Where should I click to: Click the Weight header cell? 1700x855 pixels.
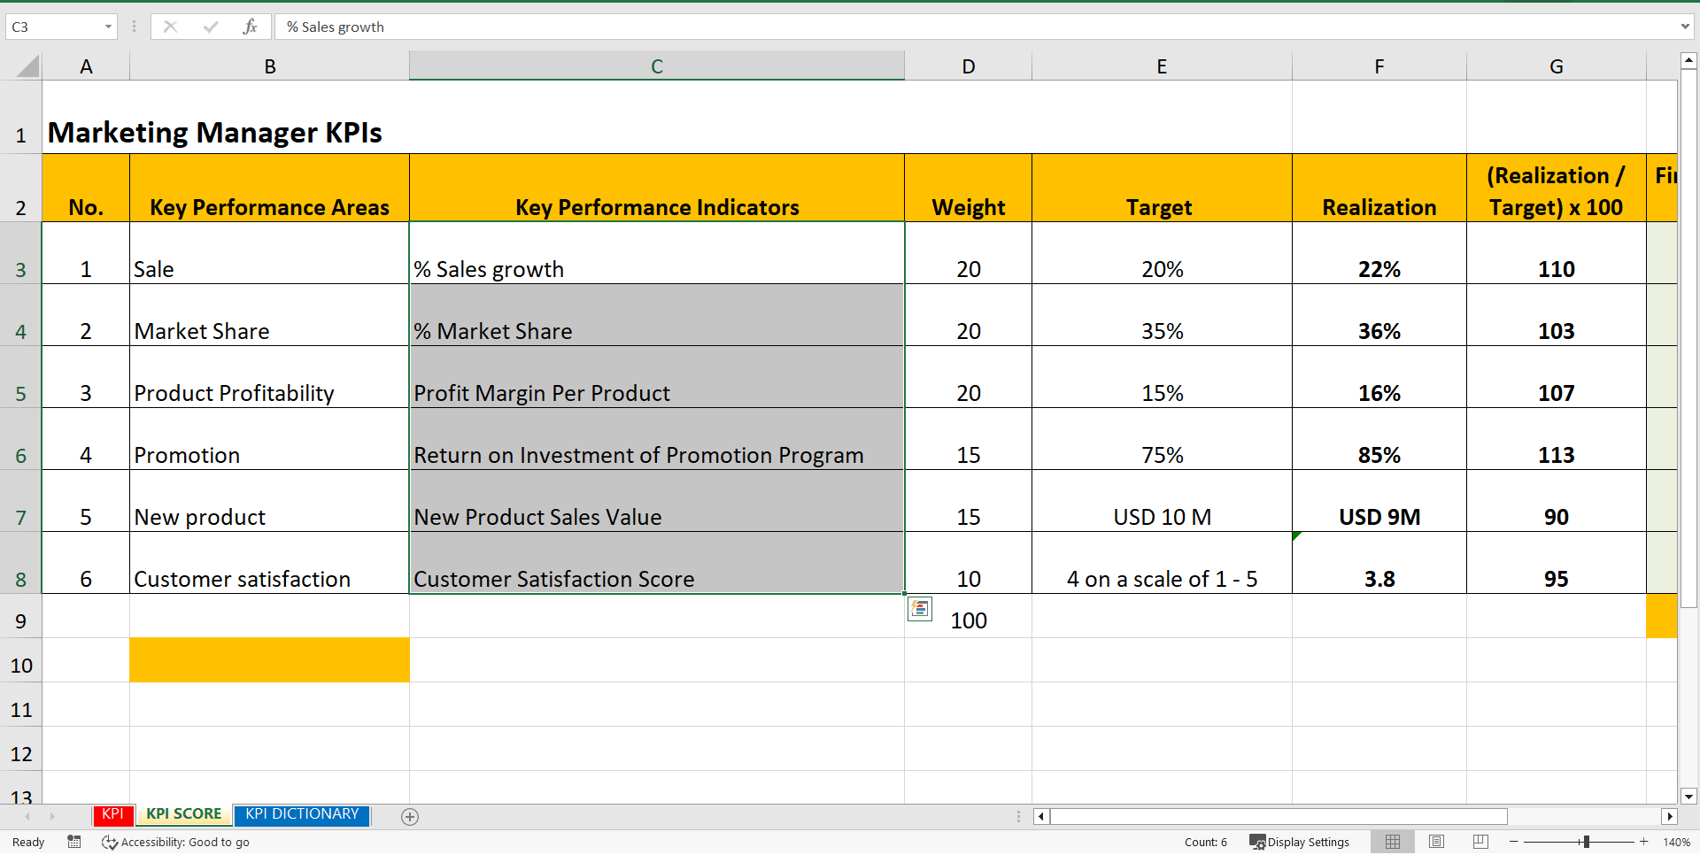coord(968,188)
